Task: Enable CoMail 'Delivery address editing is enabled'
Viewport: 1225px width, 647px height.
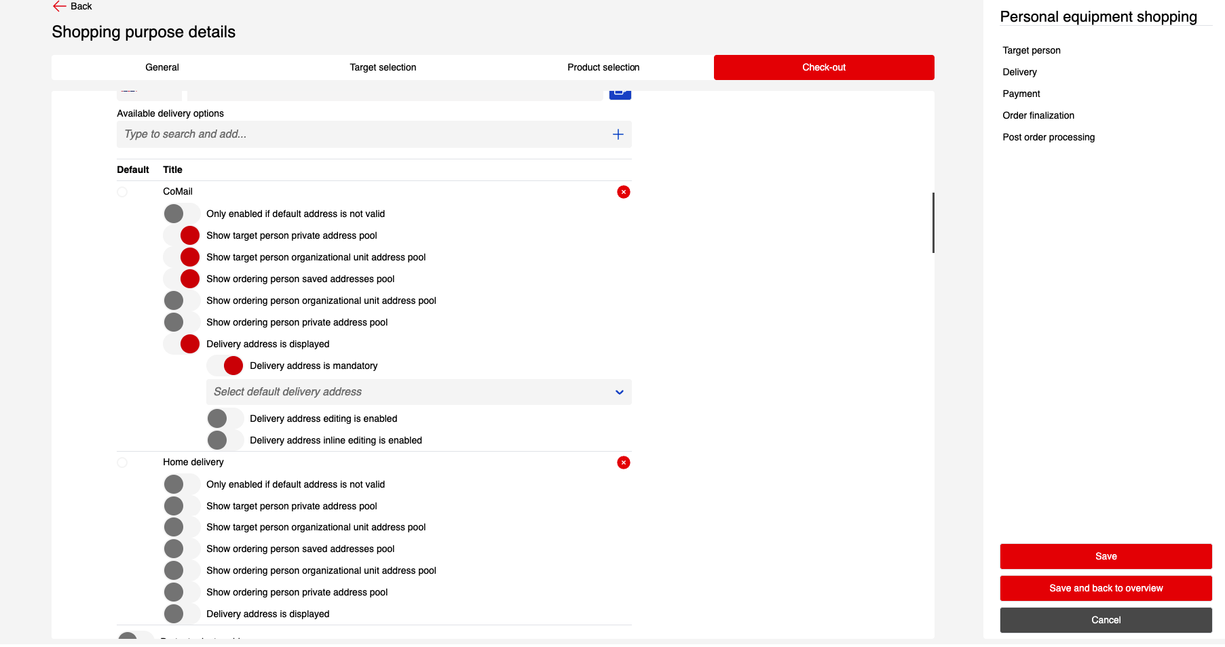Action: (x=225, y=418)
